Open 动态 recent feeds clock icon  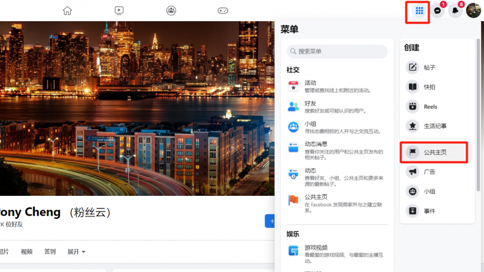(293, 174)
